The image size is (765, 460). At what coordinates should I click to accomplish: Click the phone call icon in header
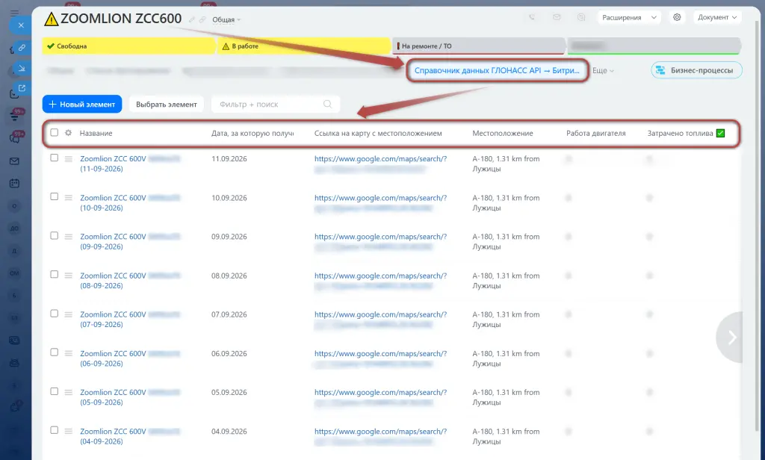pyautogui.click(x=532, y=17)
